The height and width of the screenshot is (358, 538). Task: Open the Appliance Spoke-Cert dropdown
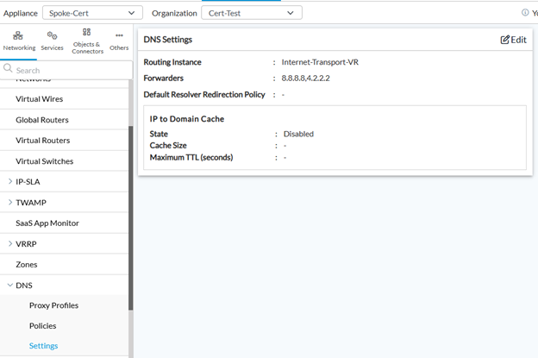click(92, 13)
